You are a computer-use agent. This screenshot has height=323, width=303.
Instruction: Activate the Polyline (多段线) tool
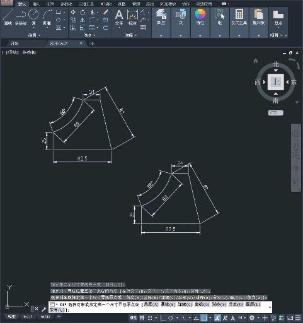(x=21, y=18)
